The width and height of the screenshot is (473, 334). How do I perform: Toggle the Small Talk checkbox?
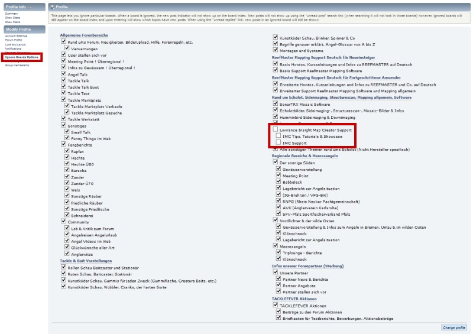click(x=66, y=132)
